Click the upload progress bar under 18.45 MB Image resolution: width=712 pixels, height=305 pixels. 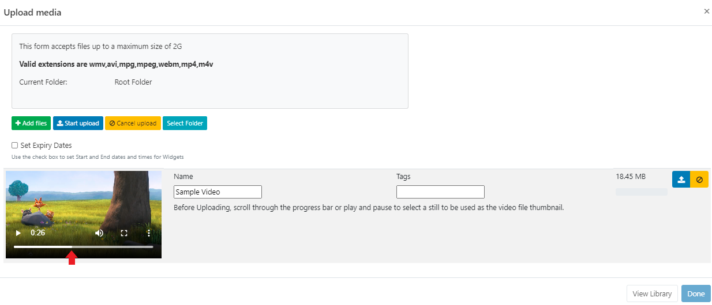pyautogui.click(x=641, y=192)
